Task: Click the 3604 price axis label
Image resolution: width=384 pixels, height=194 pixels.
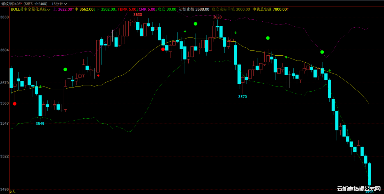Action: tap(4, 50)
